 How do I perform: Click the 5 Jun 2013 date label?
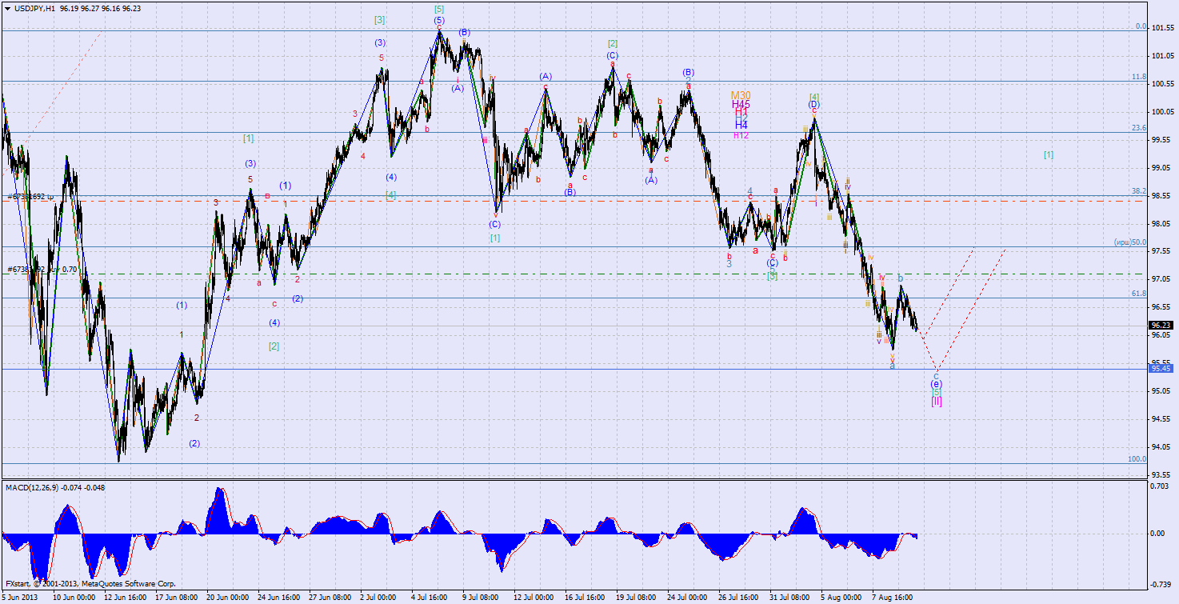coord(21,597)
